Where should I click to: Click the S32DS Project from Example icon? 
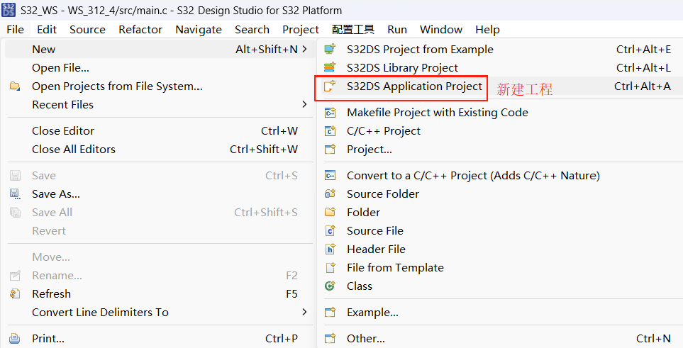pos(330,50)
